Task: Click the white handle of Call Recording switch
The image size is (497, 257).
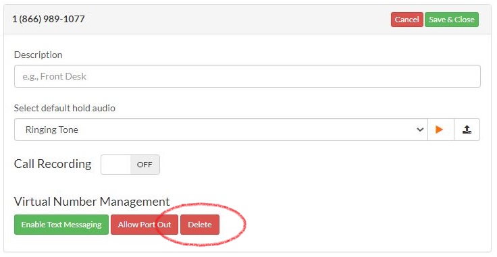Action: point(115,165)
